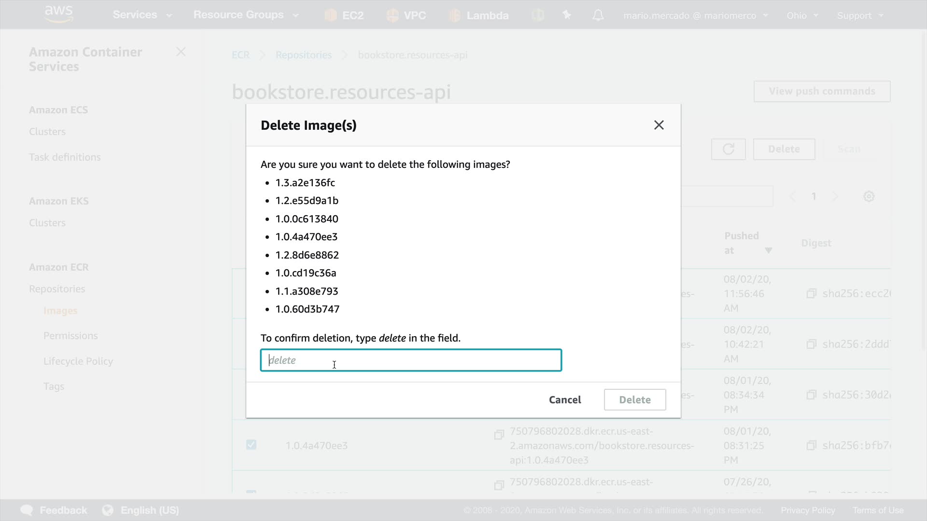Click the refresh images icon button
927x521 pixels.
[x=728, y=149]
